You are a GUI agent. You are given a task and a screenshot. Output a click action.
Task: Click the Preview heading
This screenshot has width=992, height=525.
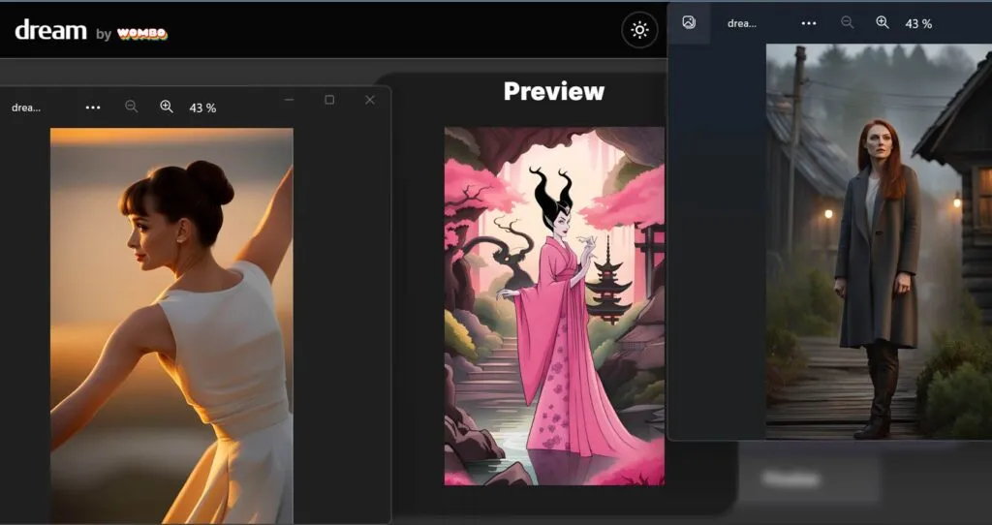(554, 91)
